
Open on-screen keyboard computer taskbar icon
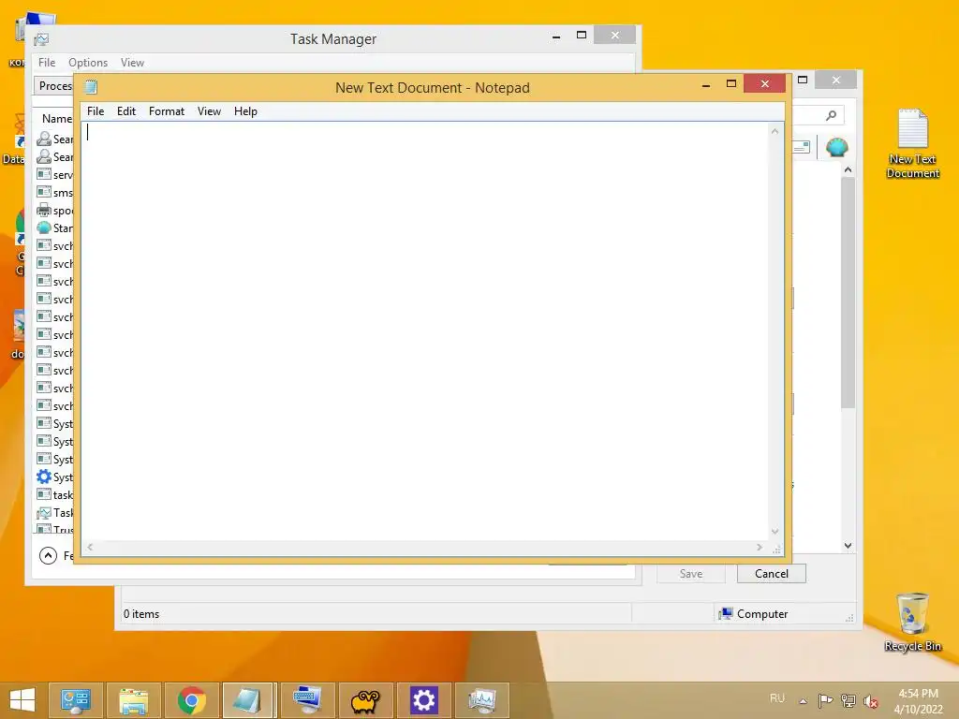coord(307,700)
